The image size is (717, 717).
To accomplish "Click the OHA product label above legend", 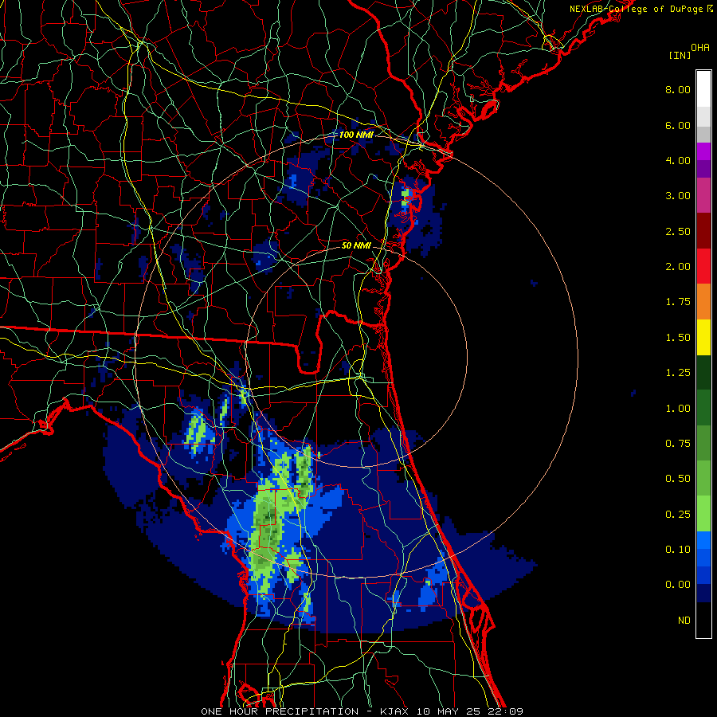I will click(700, 48).
